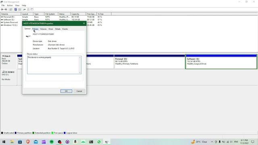Click OK in the Properties dialog
Image resolution: width=258 pixels, height=145 pixels.
(x=66, y=91)
